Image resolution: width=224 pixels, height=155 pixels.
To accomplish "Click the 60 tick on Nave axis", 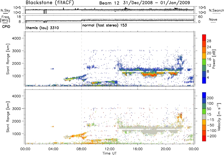I will pos(200,17).
